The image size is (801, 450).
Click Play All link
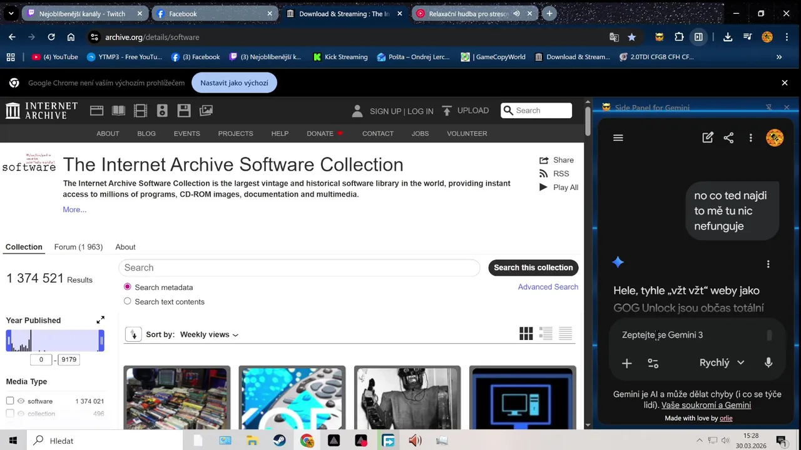(x=559, y=187)
